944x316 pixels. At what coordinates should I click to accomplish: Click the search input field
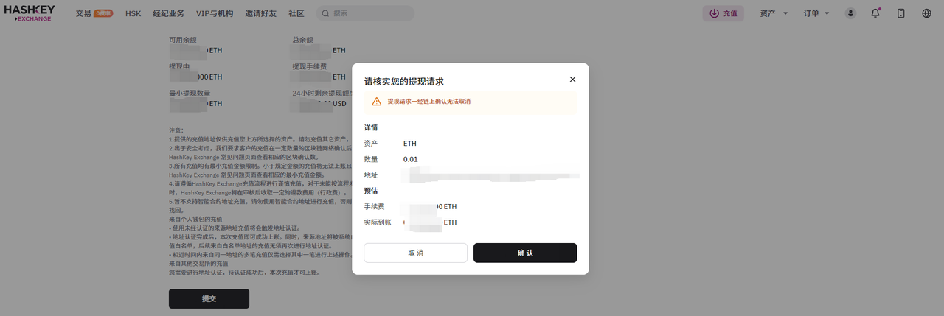point(369,13)
